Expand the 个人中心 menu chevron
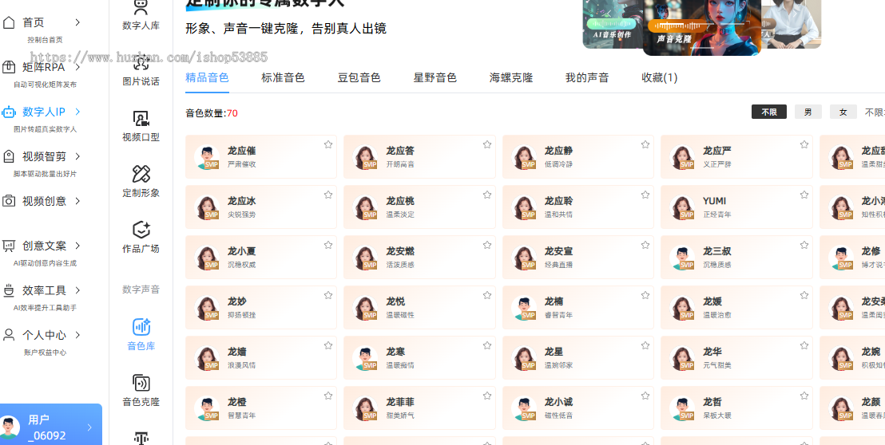 77,335
